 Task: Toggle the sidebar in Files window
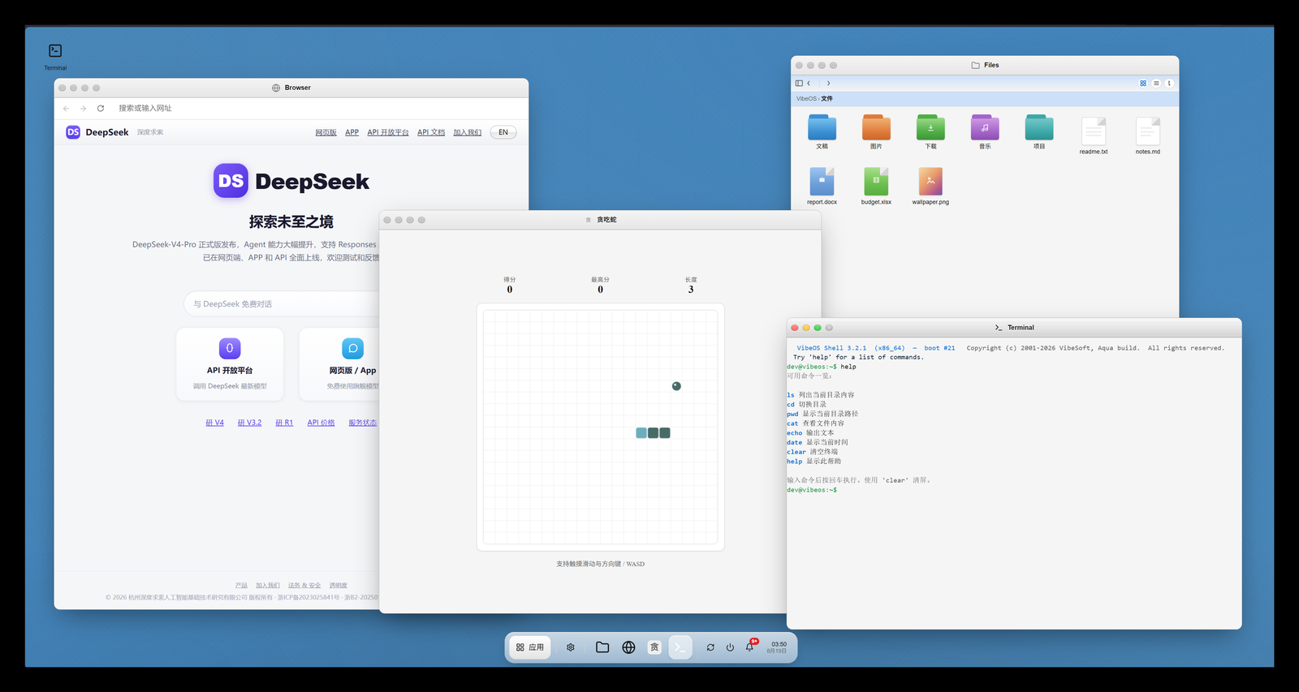799,83
